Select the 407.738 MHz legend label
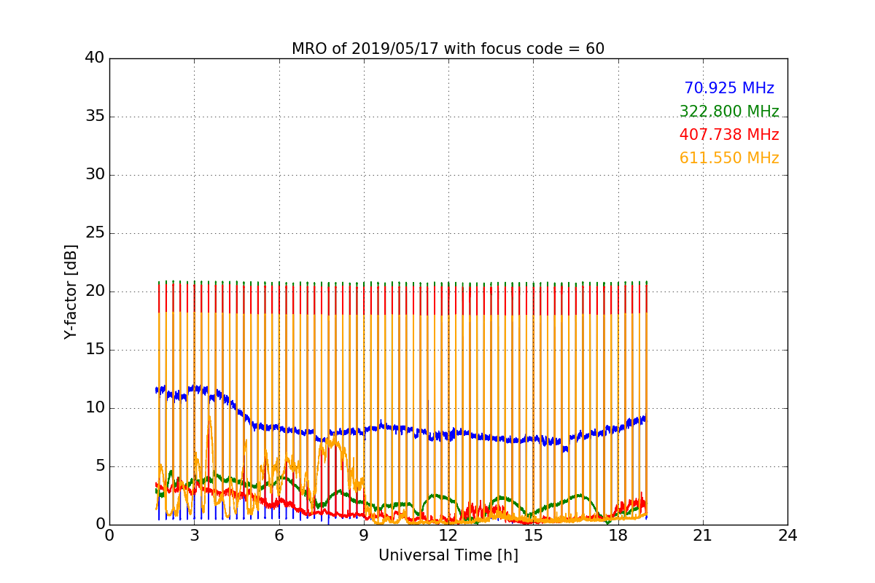 [x=729, y=135]
